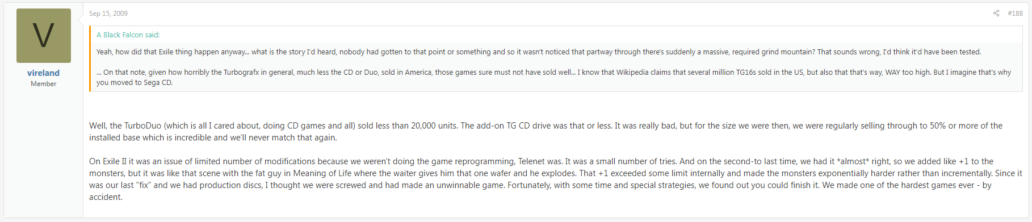Viewport: 1032px width, 222px height.
Task: Click the orange left border of the quote
Action: click(x=90, y=58)
